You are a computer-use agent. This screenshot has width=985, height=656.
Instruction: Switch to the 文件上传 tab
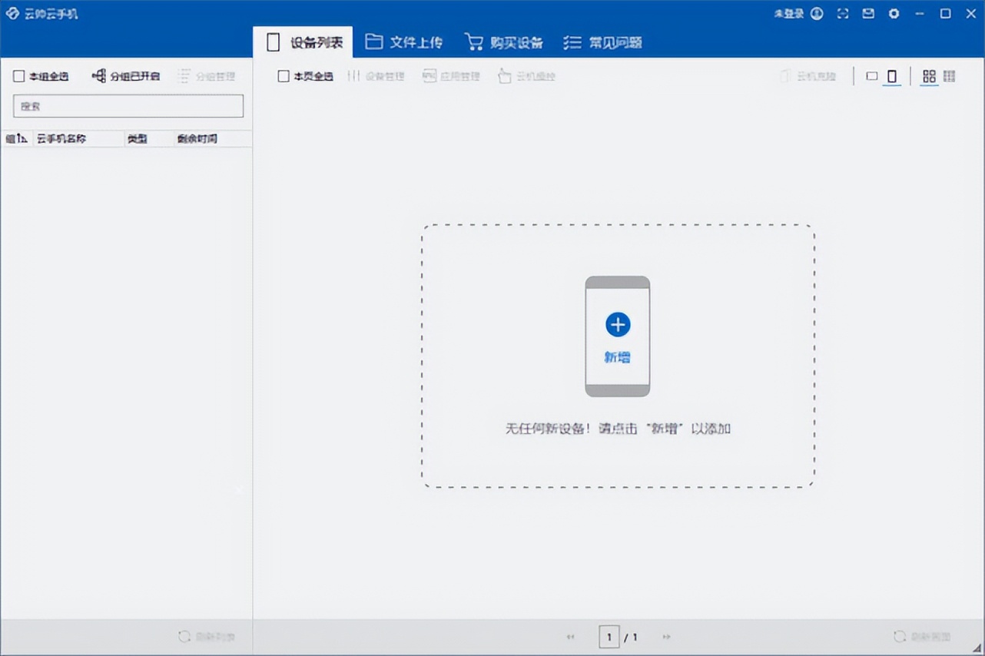coord(403,41)
